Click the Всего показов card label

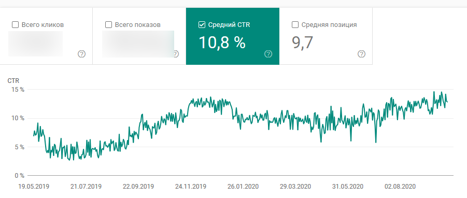[137, 25]
